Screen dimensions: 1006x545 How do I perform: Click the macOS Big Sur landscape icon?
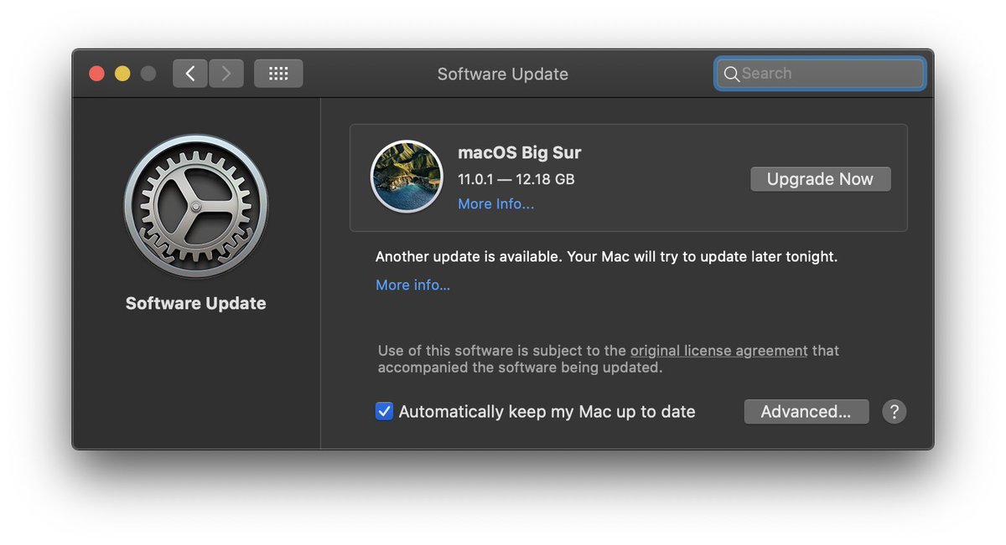point(407,177)
